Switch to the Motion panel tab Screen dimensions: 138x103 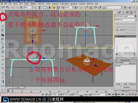[x=127, y=12]
